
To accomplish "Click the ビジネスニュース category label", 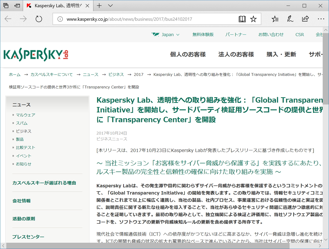I will [x=112, y=139].
